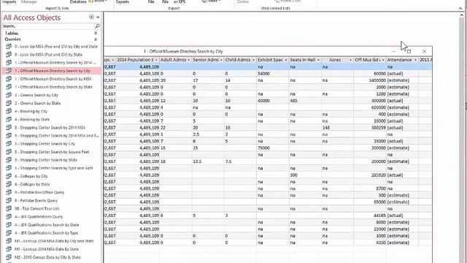
Task: Click the Seats in Hall cell 485
Action: [305, 101]
